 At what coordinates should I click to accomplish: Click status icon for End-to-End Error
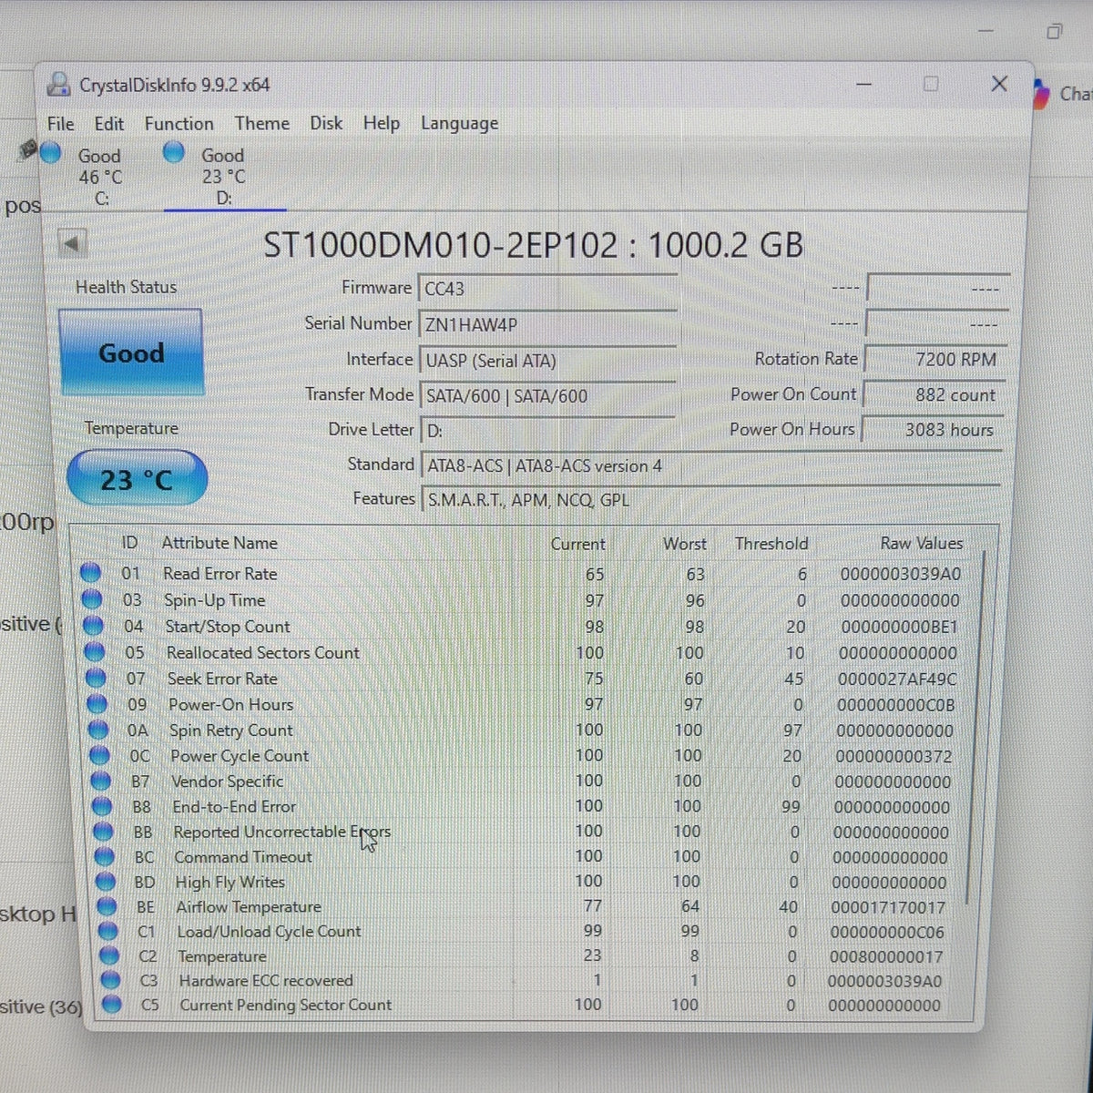pyautogui.click(x=104, y=806)
